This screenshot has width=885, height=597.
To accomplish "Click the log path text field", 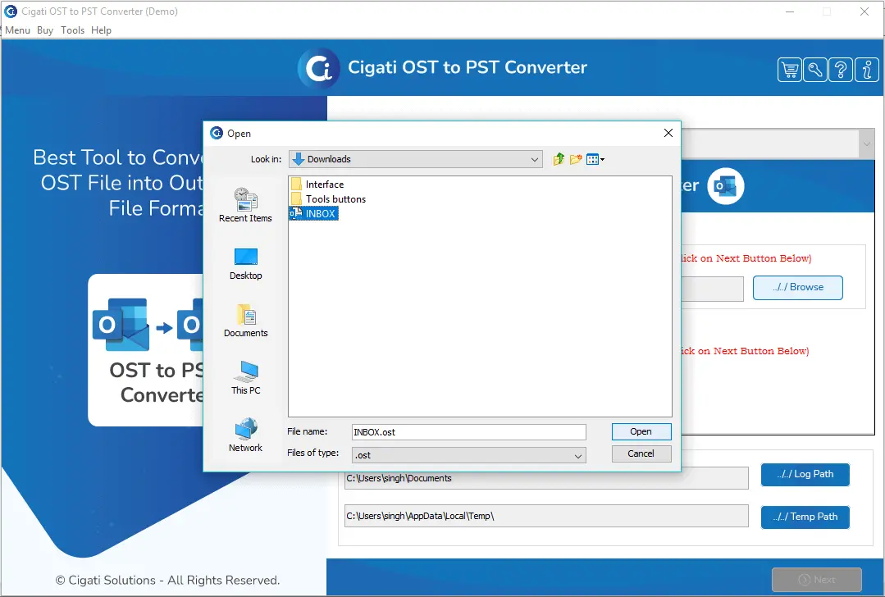I will click(x=546, y=479).
